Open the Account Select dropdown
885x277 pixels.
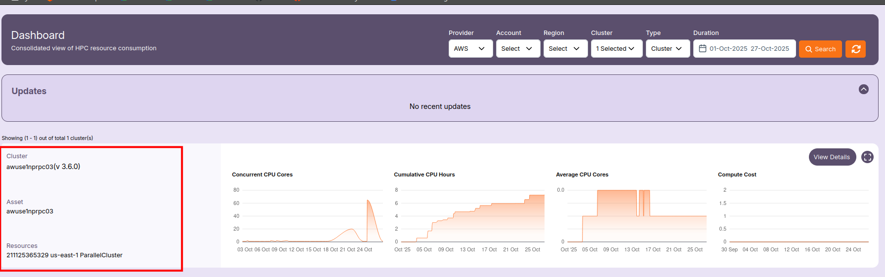coord(518,48)
